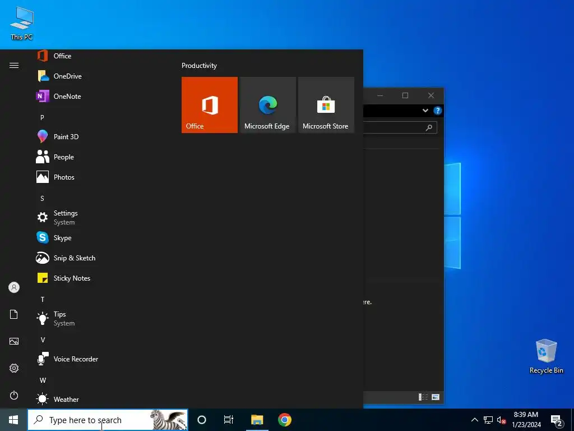
Task: Click the taskbar search box
Action: tap(108, 420)
